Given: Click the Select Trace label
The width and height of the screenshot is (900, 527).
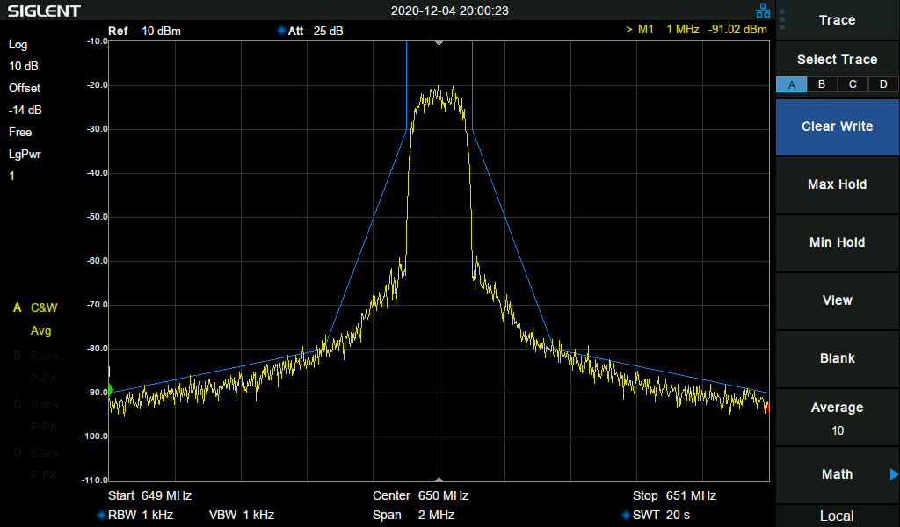Looking at the screenshot, I should [x=838, y=60].
